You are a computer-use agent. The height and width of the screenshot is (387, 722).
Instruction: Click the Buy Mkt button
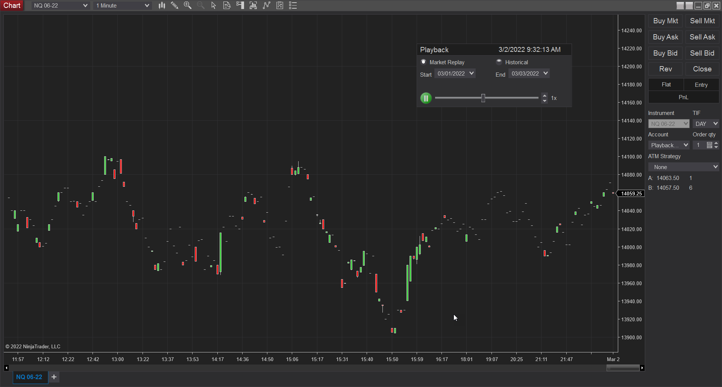666,21
